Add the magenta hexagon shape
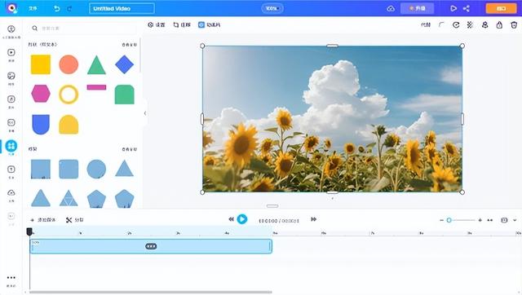 pyautogui.click(x=41, y=94)
